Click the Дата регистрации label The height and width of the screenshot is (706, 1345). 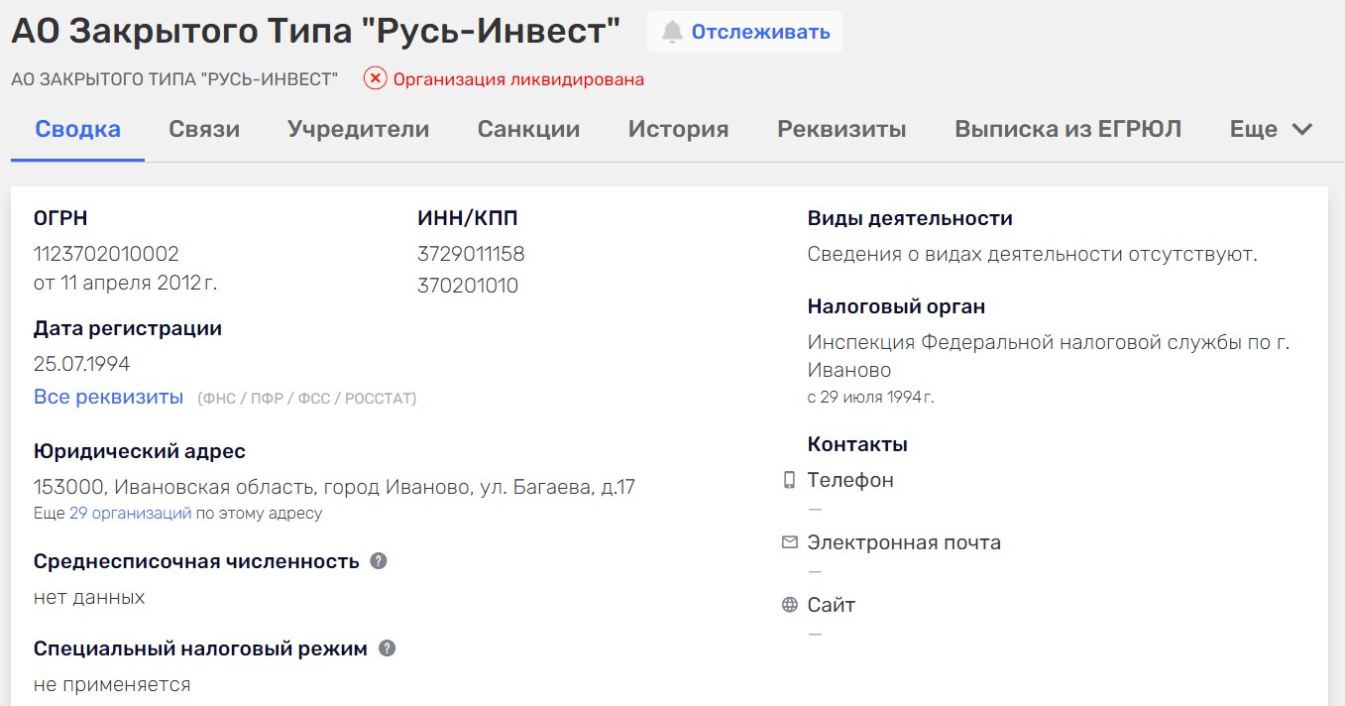(x=128, y=328)
